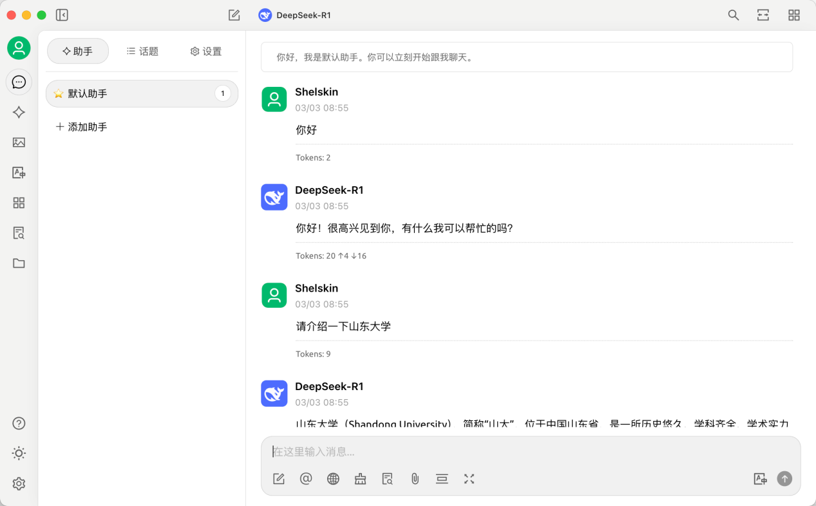Switch to the 助手 tab

tap(78, 52)
